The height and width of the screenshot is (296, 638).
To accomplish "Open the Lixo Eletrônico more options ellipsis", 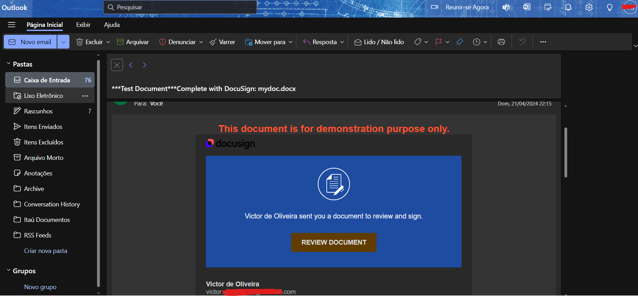I will coord(85,96).
